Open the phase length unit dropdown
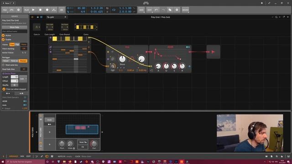The width and height of the screenshot is (292, 164). 23,79
